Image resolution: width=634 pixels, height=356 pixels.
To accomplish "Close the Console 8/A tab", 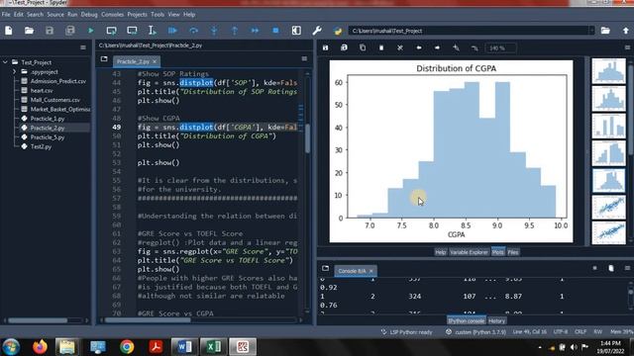I will pos(370,271).
